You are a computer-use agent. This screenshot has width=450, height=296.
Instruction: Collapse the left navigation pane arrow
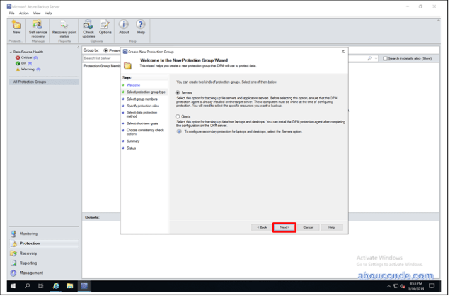(x=78, y=48)
